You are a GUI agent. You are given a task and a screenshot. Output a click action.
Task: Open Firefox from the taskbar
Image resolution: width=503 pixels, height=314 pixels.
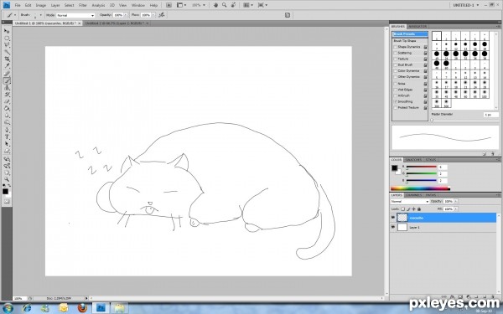(82, 308)
